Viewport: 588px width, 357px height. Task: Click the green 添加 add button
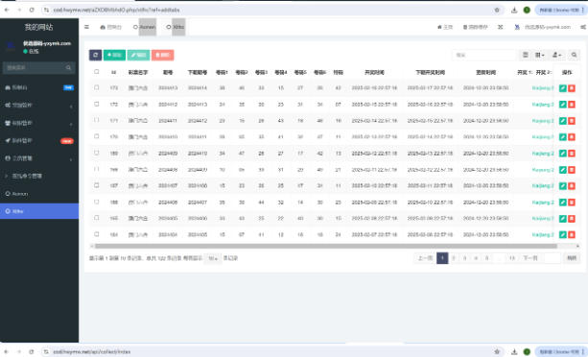114,55
